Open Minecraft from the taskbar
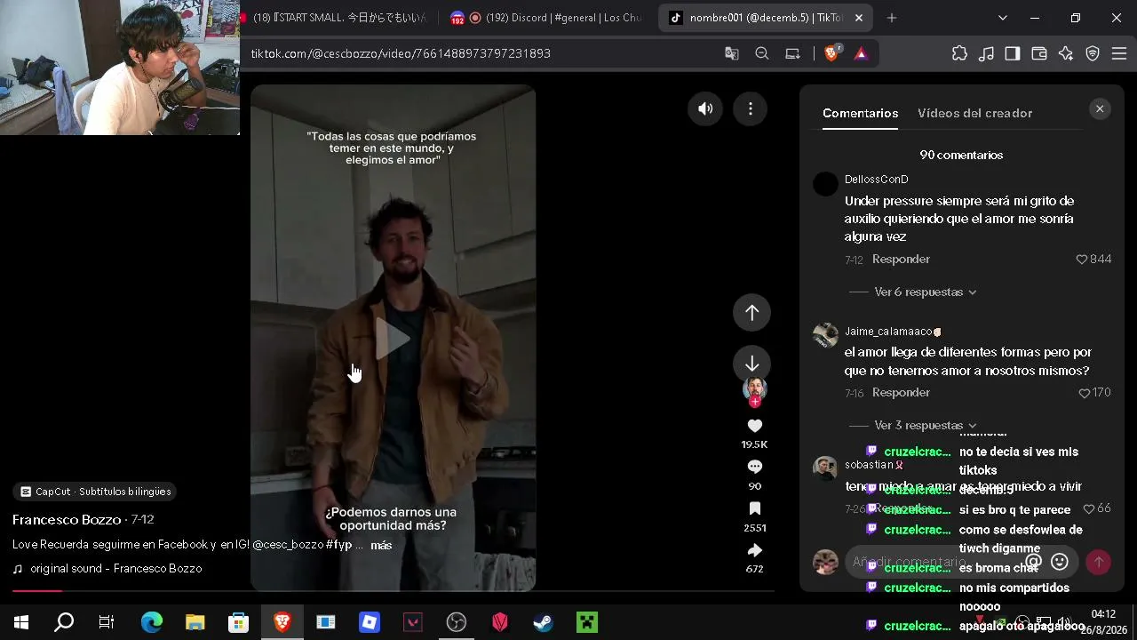Image resolution: width=1137 pixels, height=640 pixels. 587,622
